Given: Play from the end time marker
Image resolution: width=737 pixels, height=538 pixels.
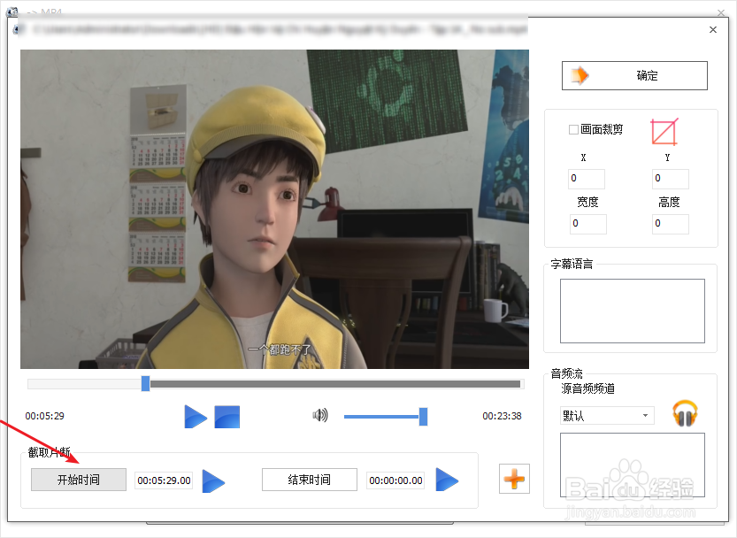Looking at the screenshot, I should point(447,480).
